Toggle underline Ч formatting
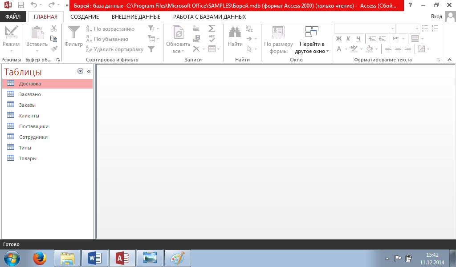Screen dimensions: 456x267 pos(358,39)
